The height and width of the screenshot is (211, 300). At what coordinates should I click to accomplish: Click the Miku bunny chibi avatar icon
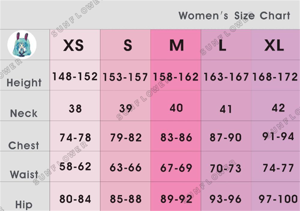pyautogui.click(x=22, y=45)
